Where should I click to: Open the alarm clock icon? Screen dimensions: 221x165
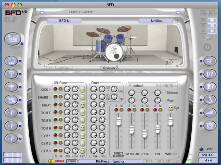click(210, 126)
